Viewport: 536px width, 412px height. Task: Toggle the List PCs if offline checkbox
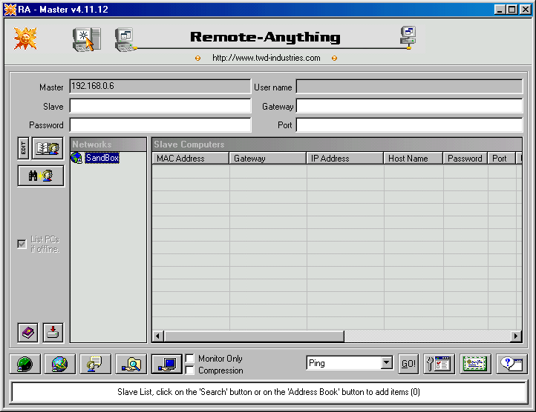[x=22, y=244]
